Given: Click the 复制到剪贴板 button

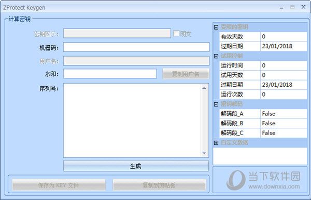Looking at the screenshot, I should tap(159, 185).
